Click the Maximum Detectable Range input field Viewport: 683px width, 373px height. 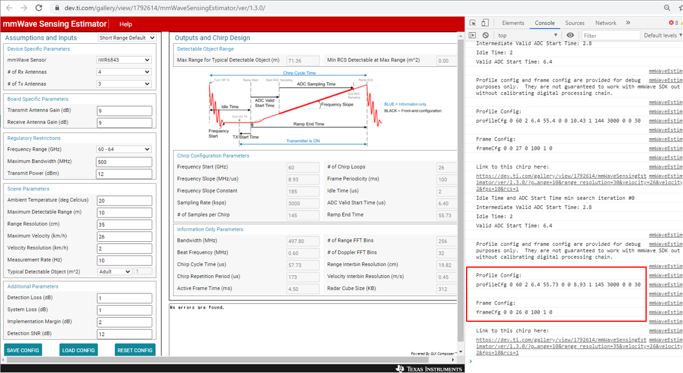coord(124,212)
